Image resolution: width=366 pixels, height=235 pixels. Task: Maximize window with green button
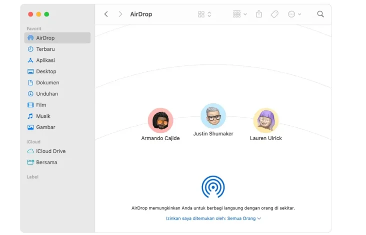click(x=46, y=14)
